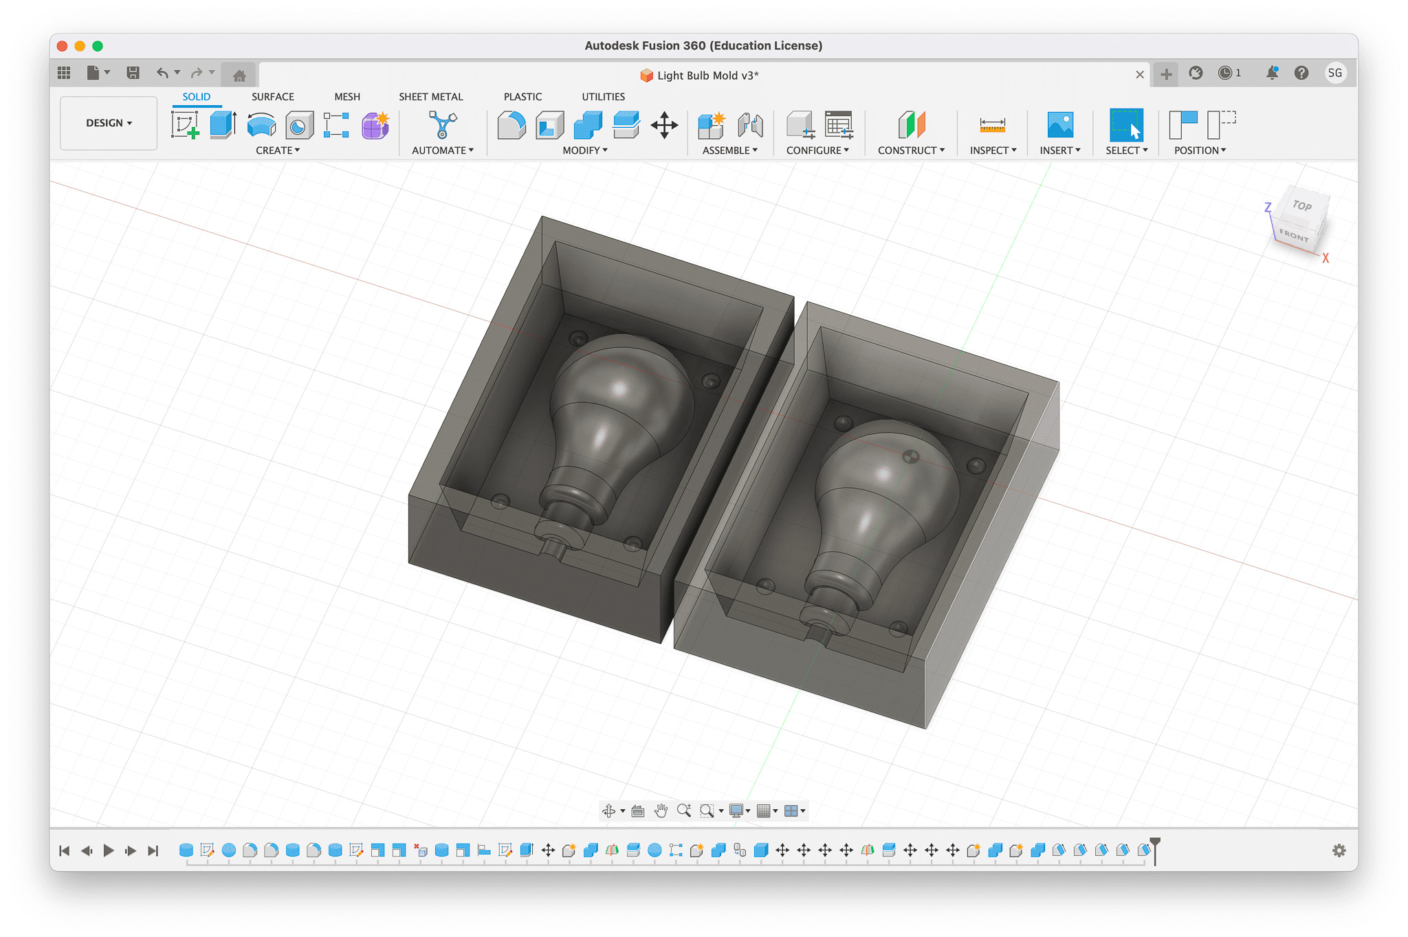
Task: Expand the CONFIGURE menu
Action: (x=818, y=151)
